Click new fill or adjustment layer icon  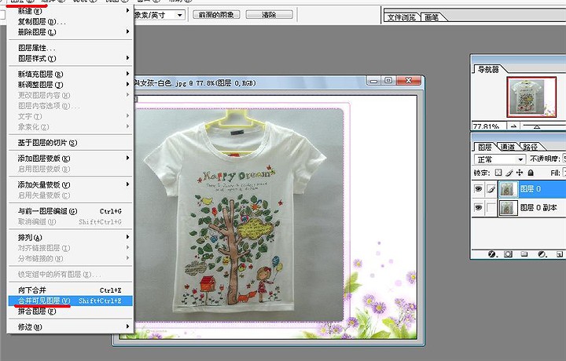click(542, 254)
